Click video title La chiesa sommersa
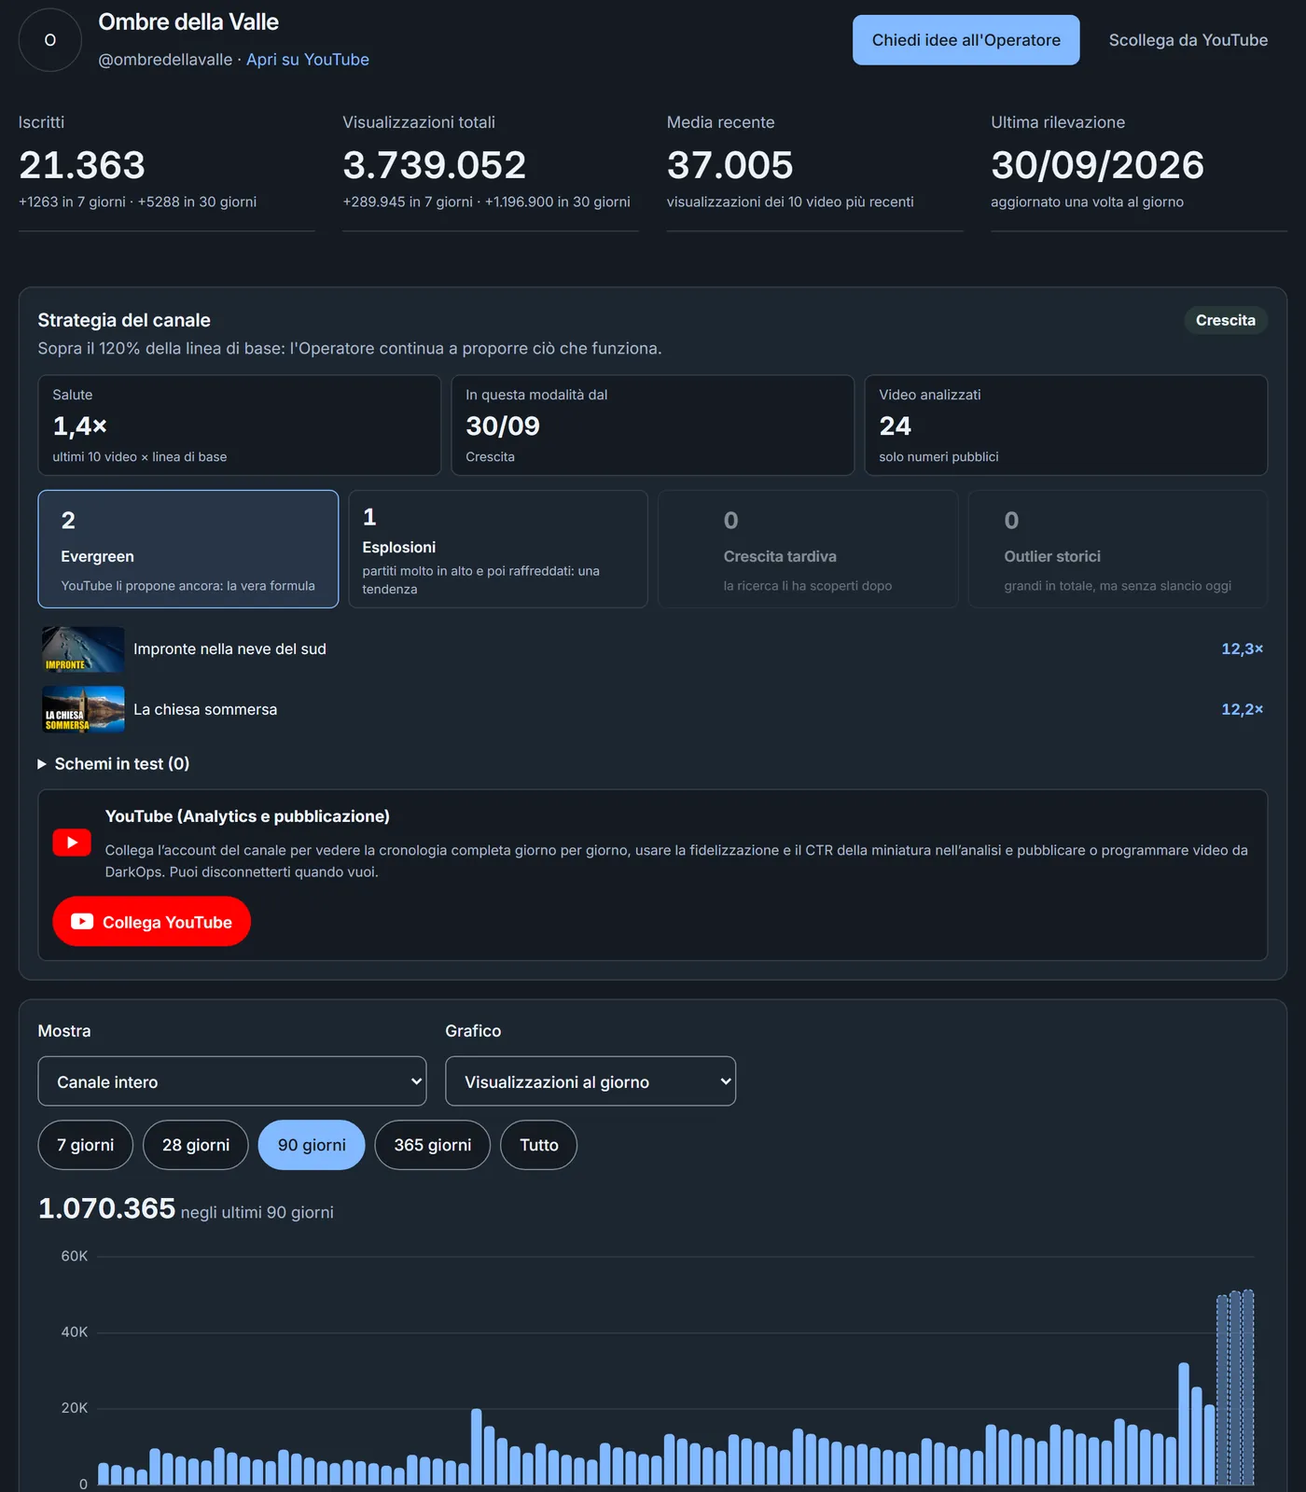The image size is (1306, 1492). pos(205,710)
